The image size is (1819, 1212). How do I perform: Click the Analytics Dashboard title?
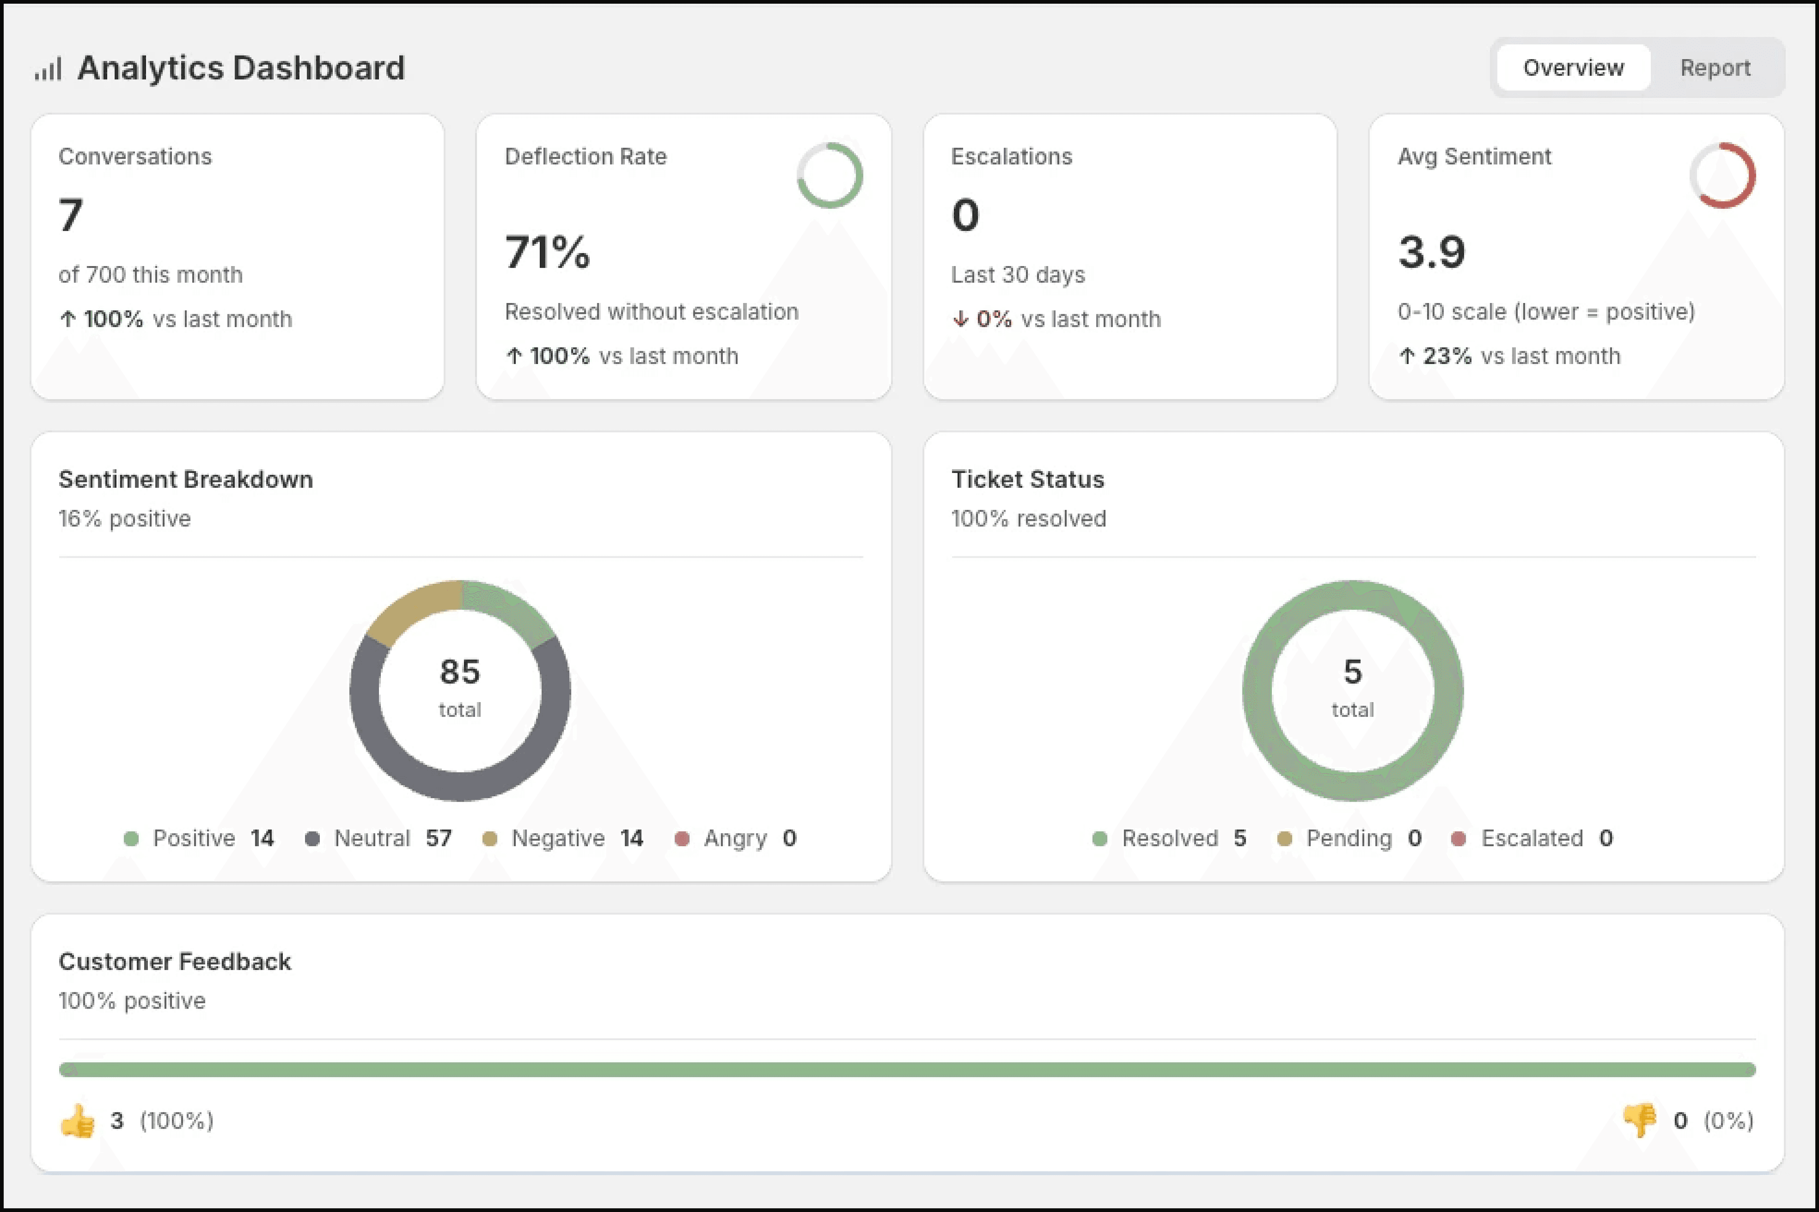(x=241, y=68)
